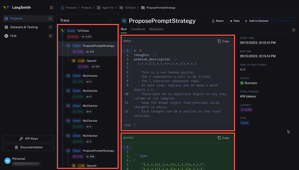Click chain icon beside first ProposePromptStrategy

(x=68, y=46)
